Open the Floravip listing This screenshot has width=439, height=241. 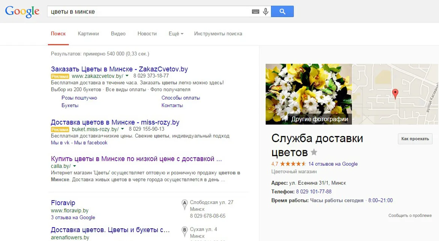tap(63, 203)
